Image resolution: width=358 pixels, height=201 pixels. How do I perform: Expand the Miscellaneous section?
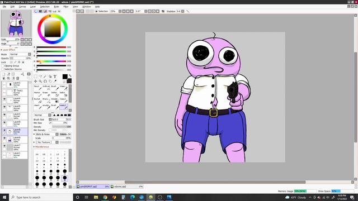pos(41,147)
